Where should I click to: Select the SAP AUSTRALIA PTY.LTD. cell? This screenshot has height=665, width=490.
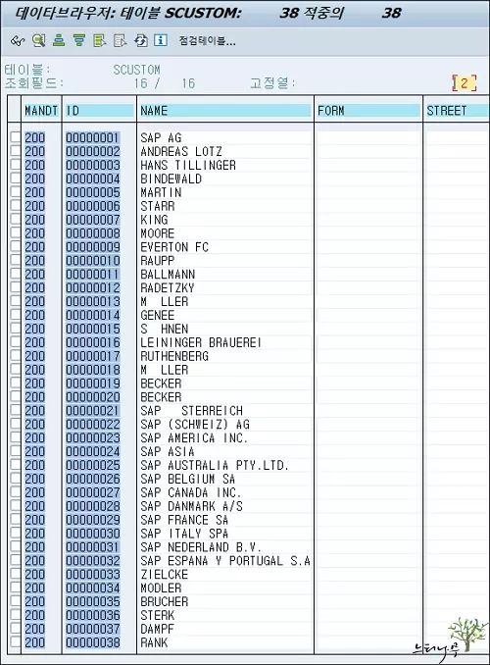(215, 465)
